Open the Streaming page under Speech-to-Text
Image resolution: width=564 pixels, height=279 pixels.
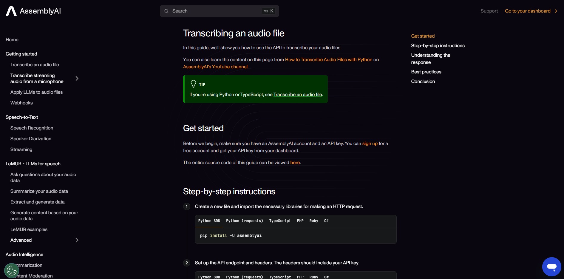(21, 149)
